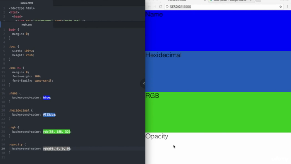291x164 pixels.
Task: Select the 127.0.0.1:3000 browser tab
Action: [177, 1]
